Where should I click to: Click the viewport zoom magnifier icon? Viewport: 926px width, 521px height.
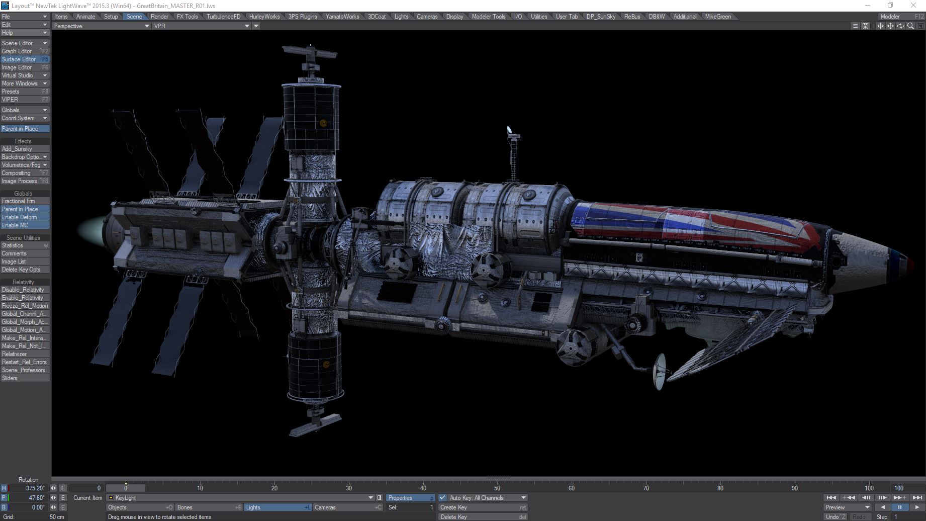[x=910, y=26]
